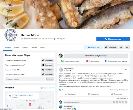Open the Най-уместни comment sort dropdown
This screenshot has height=110, width=133.
[x=122, y=98]
